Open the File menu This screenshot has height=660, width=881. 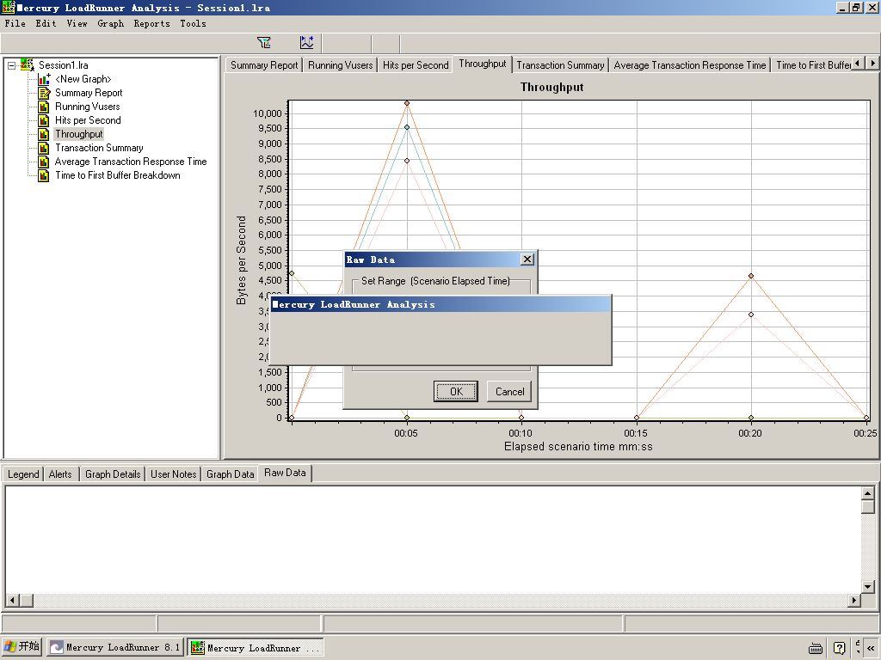click(x=15, y=23)
